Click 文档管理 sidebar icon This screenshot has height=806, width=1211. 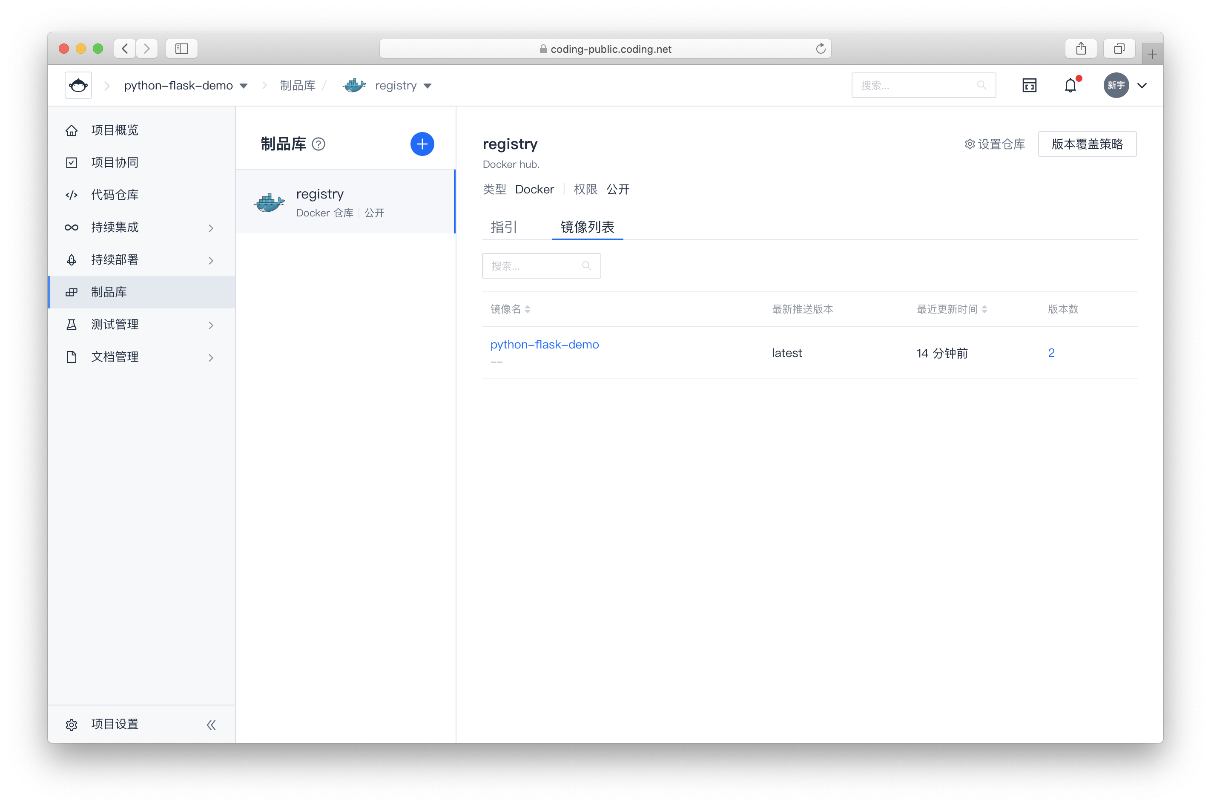(x=73, y=356)
